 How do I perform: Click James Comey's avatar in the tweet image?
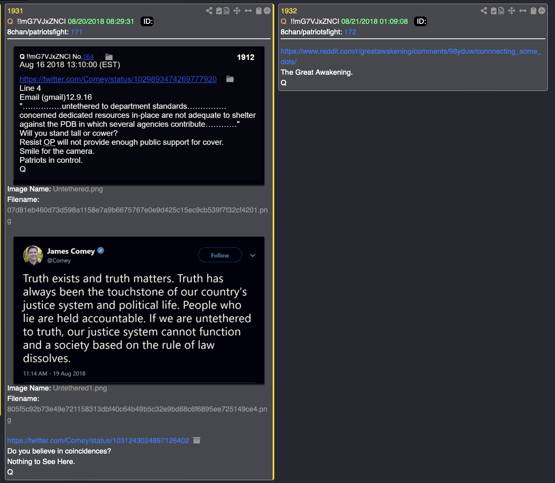33,255
